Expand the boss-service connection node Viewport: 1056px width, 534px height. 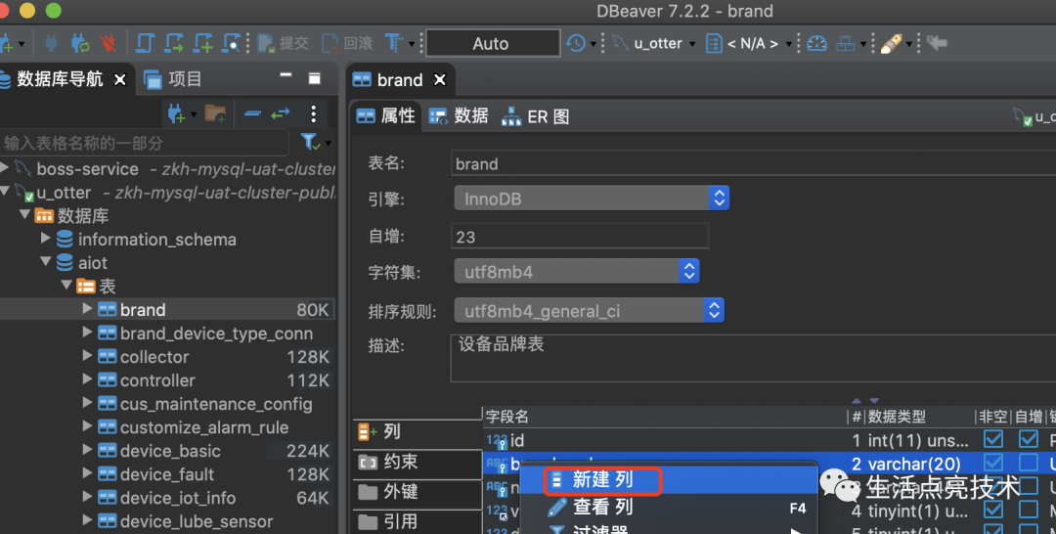[5, 167]
